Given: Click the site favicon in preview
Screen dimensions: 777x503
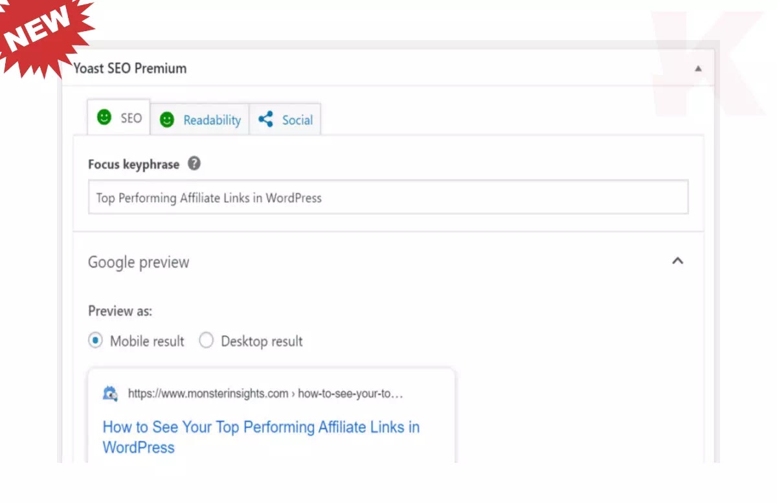Looking at the screenshot, I should [110, 394].
